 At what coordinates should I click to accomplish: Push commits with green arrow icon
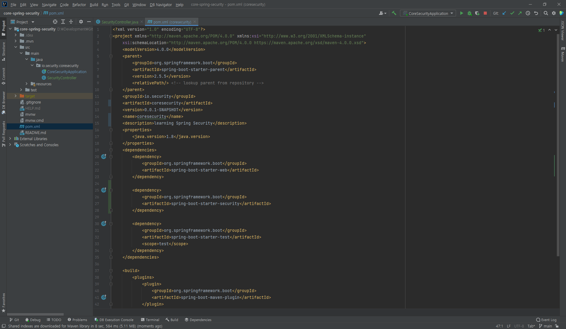click(520, 13)
